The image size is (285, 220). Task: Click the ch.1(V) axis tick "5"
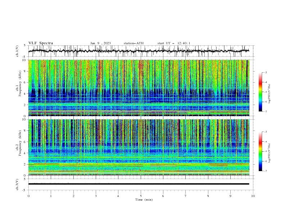pos(25,46)
